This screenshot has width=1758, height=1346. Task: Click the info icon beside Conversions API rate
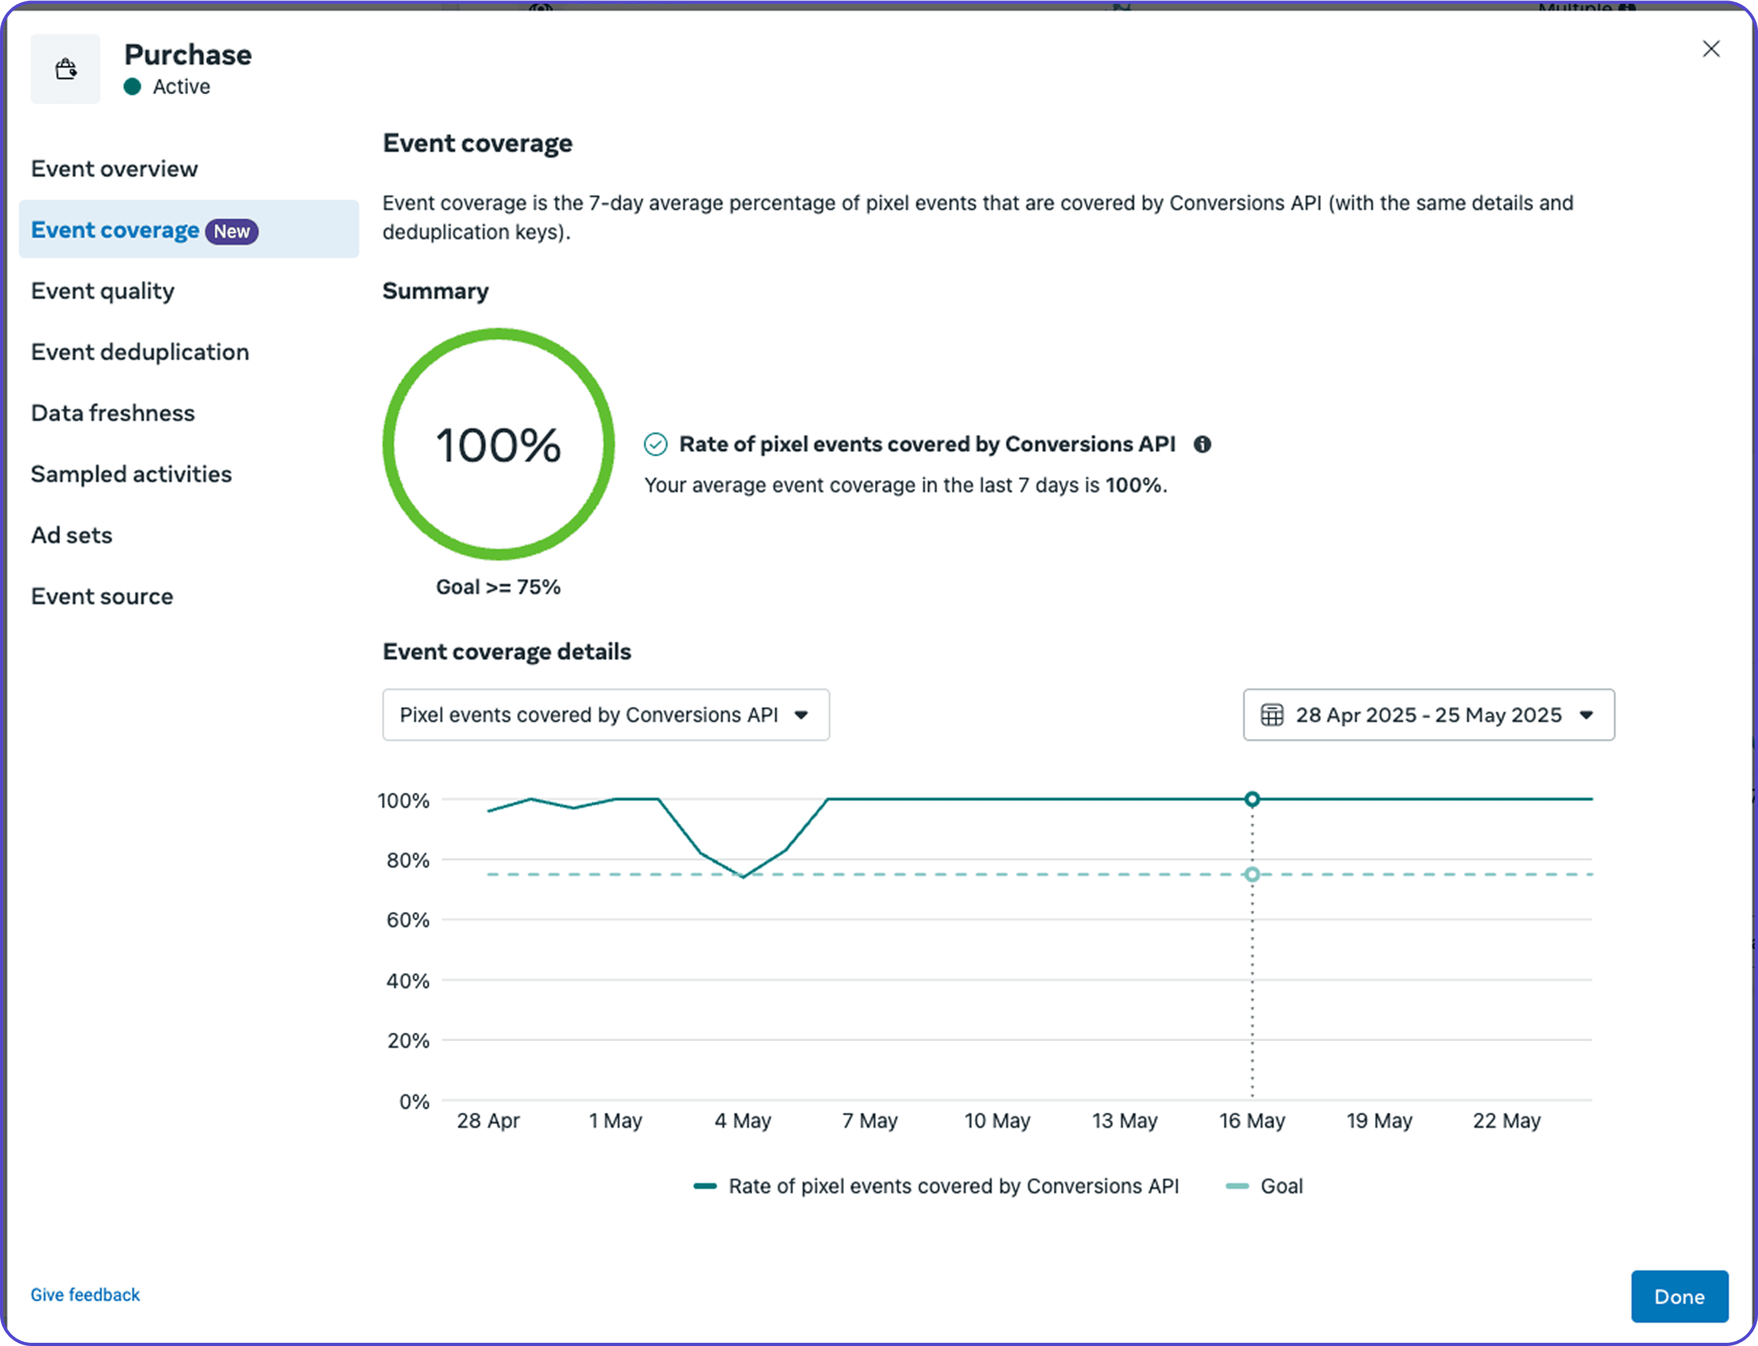(x=1202, y=444)
